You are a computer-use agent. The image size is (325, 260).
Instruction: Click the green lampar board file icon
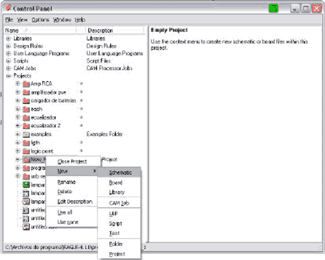(26, 185)
